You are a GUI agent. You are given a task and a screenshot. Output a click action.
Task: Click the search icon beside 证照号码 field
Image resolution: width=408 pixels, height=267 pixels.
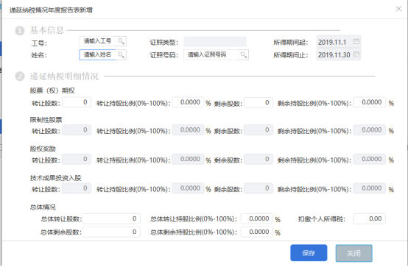point(243,54)
